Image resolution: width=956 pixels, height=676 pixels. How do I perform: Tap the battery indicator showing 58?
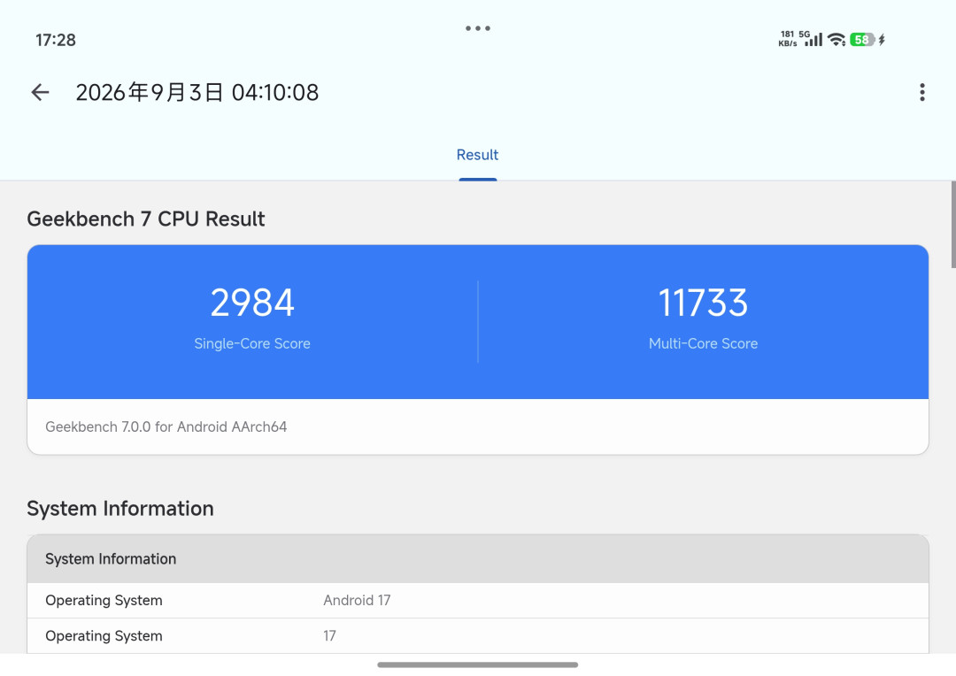tap(861, 40)
